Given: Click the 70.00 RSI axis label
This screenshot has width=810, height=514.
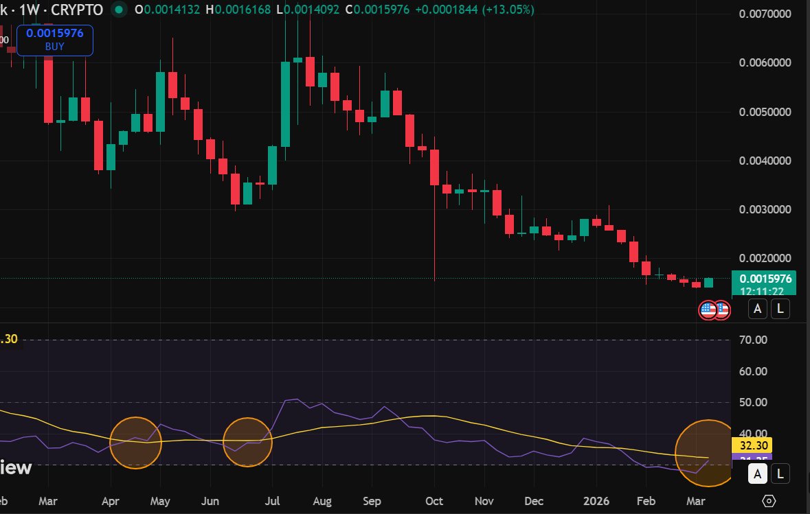Looking at the screenshot, I should [x=753, y=340].
